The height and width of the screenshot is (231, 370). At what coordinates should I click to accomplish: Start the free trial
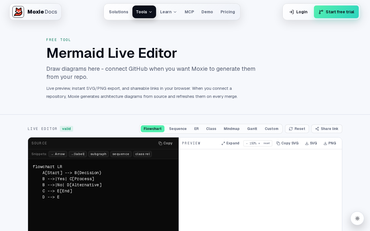[x=336, y=12]
